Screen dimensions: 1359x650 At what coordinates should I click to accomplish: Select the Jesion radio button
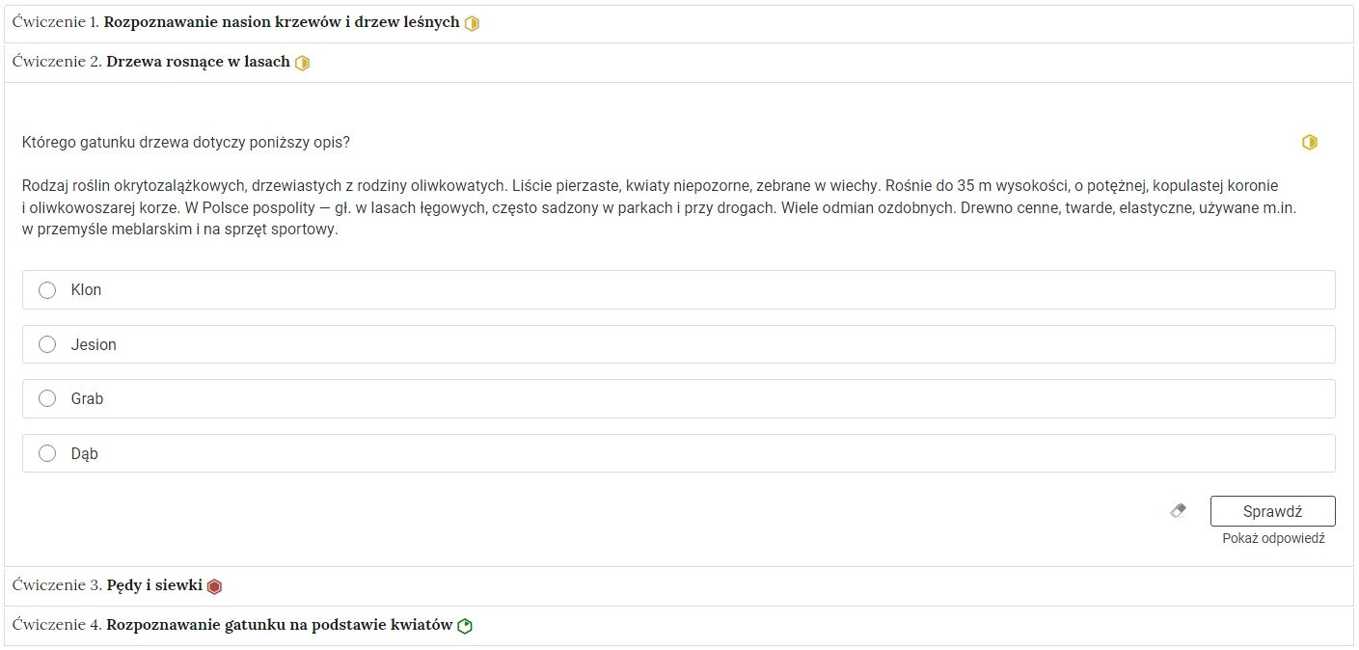pyautogui.click(x=47, y=344)
